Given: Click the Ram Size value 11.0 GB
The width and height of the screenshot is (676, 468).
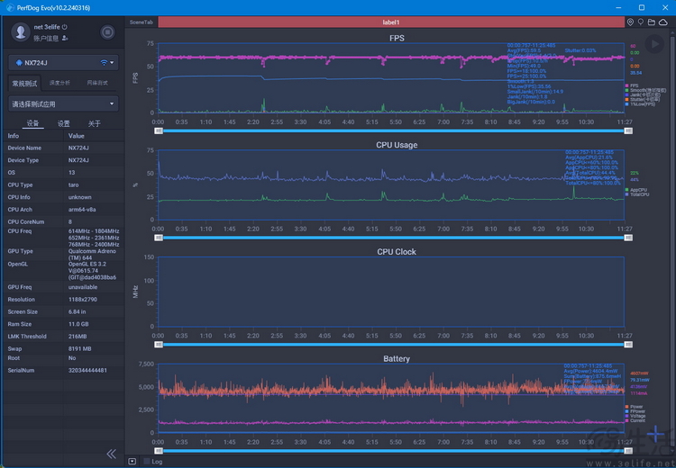Looking at the screenshot, I should pyautogui.click(x=78, y=324).
